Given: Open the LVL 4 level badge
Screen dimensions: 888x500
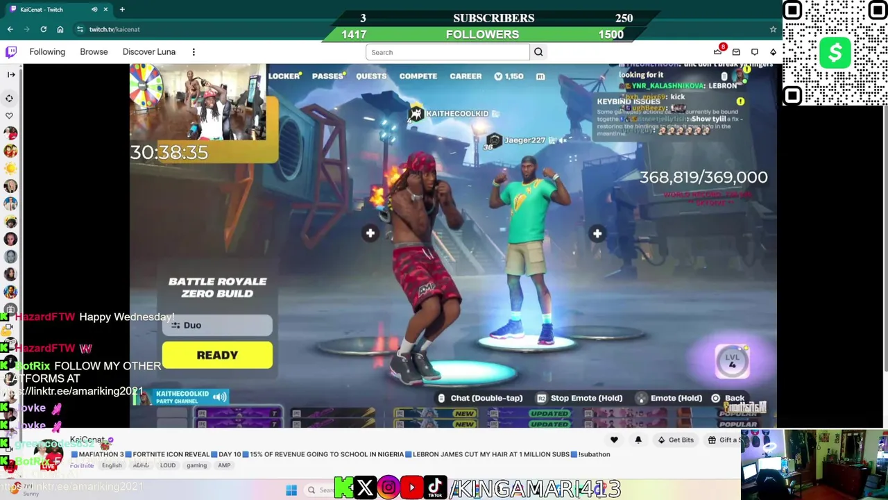Looking at the screenshot, I should 733,361.
